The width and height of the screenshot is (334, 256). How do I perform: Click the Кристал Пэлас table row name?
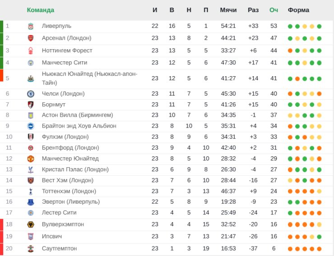coord(75,169)
